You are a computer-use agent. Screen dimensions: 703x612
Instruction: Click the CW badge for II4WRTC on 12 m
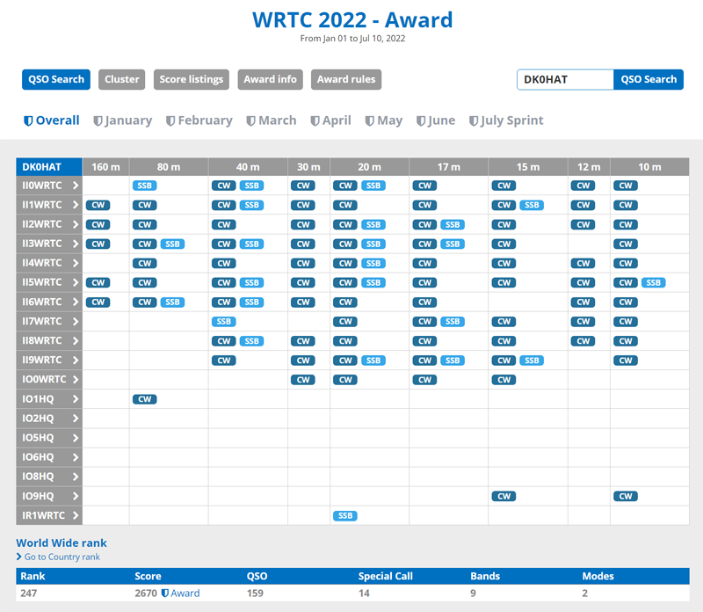[x=583, y=264]
